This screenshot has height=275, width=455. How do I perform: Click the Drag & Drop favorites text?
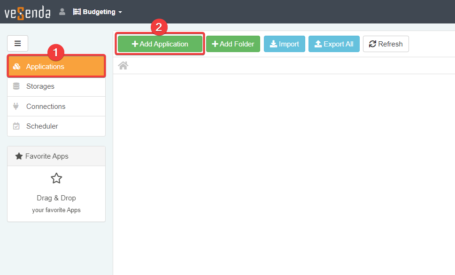[56, 198]
